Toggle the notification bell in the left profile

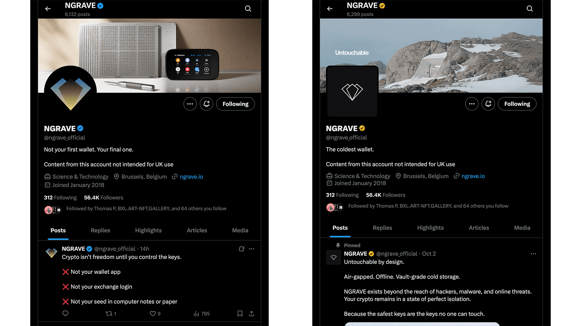(206, 104)
